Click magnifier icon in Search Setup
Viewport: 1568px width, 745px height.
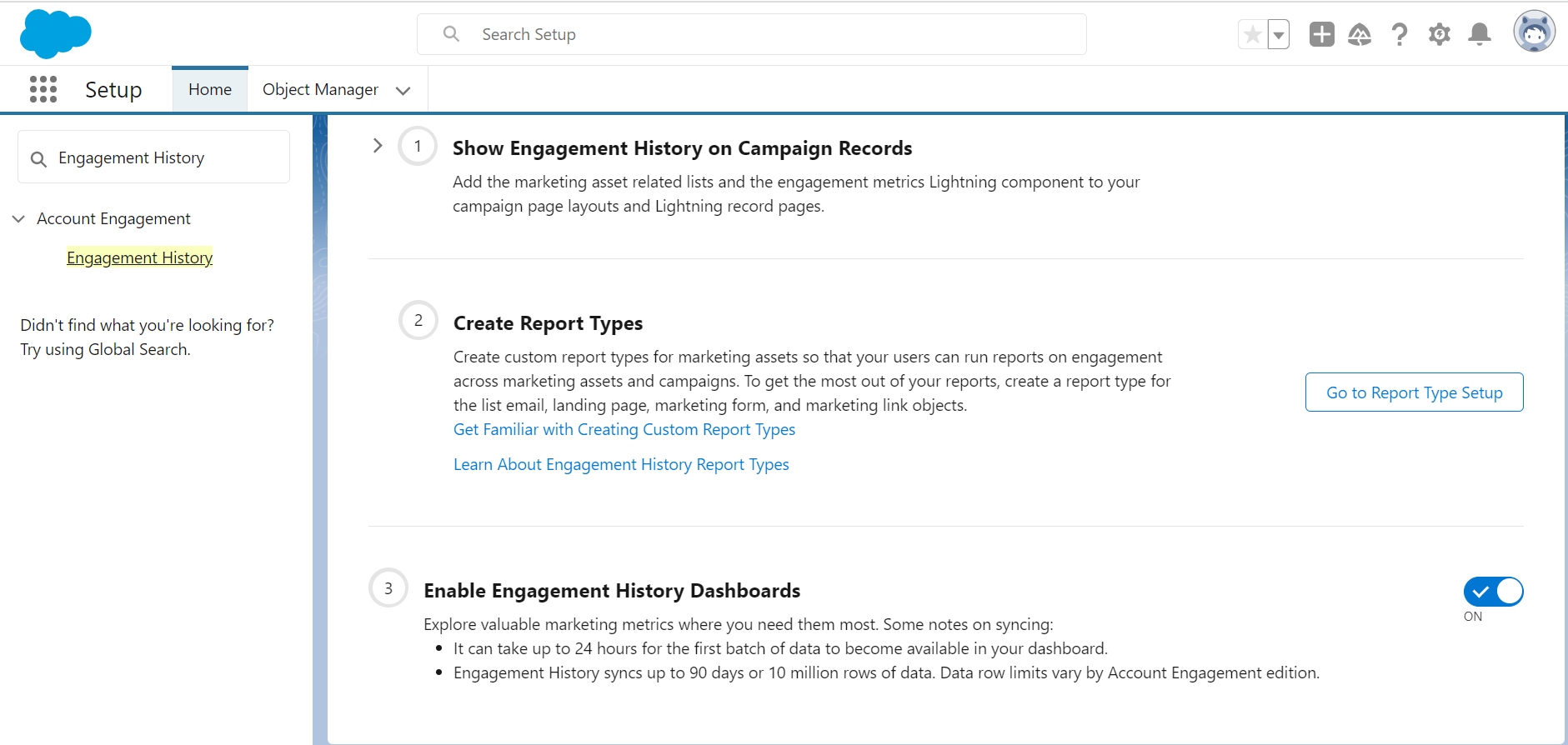[x=451, y=34]
